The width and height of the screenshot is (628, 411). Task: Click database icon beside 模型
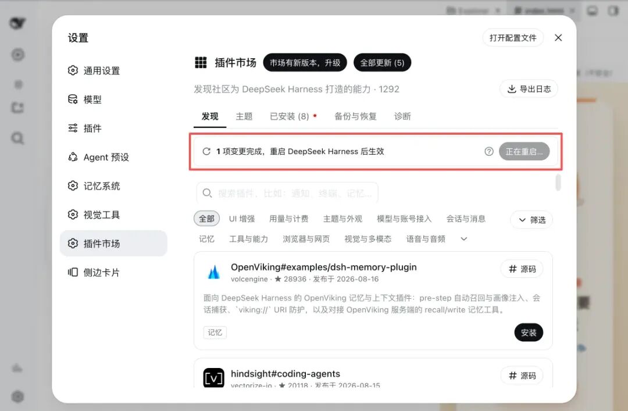point(73,99)
